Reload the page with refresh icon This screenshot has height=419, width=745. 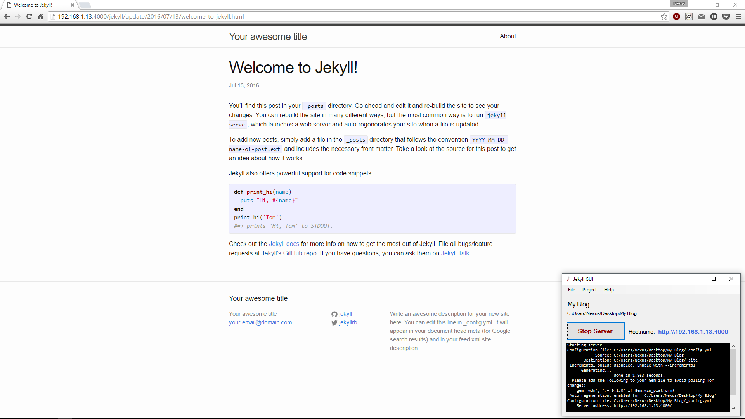29,17
